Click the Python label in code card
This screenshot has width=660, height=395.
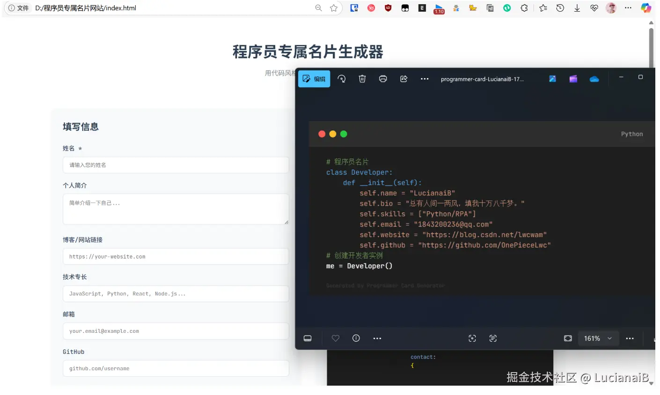632,134
